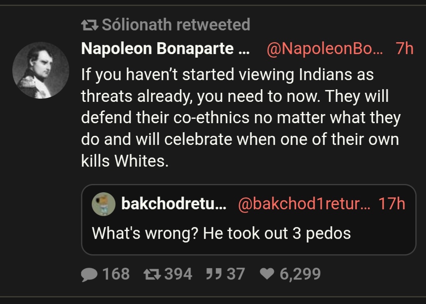
Task: Click the 37 quotes count
Action: pyautogui.click(x=236, y=274)
